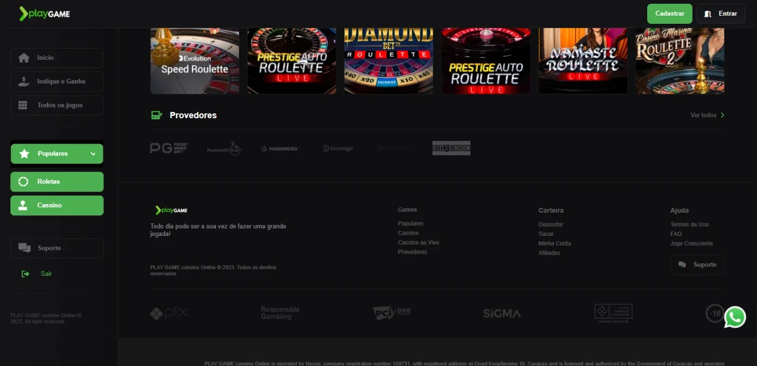Click the Sacar link
Image resolution: width=757 pixels, height=366 pixels.
pyautogui.click(x=546, y=234)
